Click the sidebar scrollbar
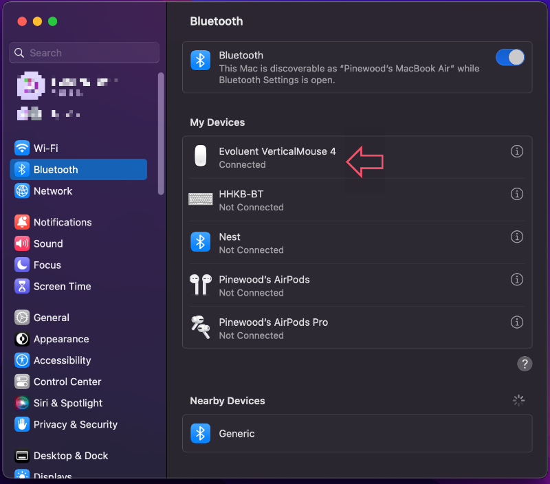This screenshot has height=484, width=550. [x=161, y=133]
